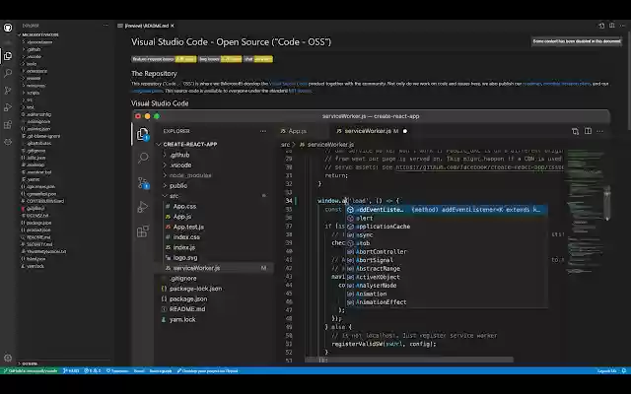Click the GitHub: microsoft/vscode status bar item
The height and width of the screenshot is (394, 631).
(31, 370)
